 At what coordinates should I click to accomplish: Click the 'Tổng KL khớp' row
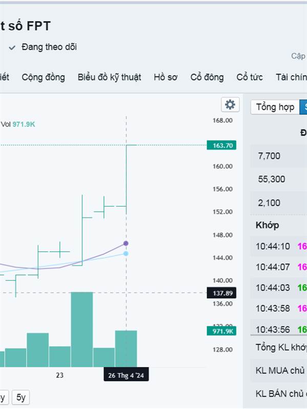pos(279,347)
